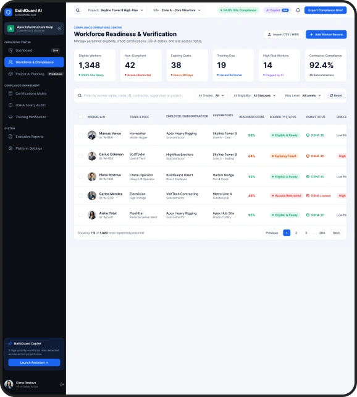This screenshot has height=397, width=357.
Task: Click Aisha Patel's avatar photo
Action: [92, 215]
